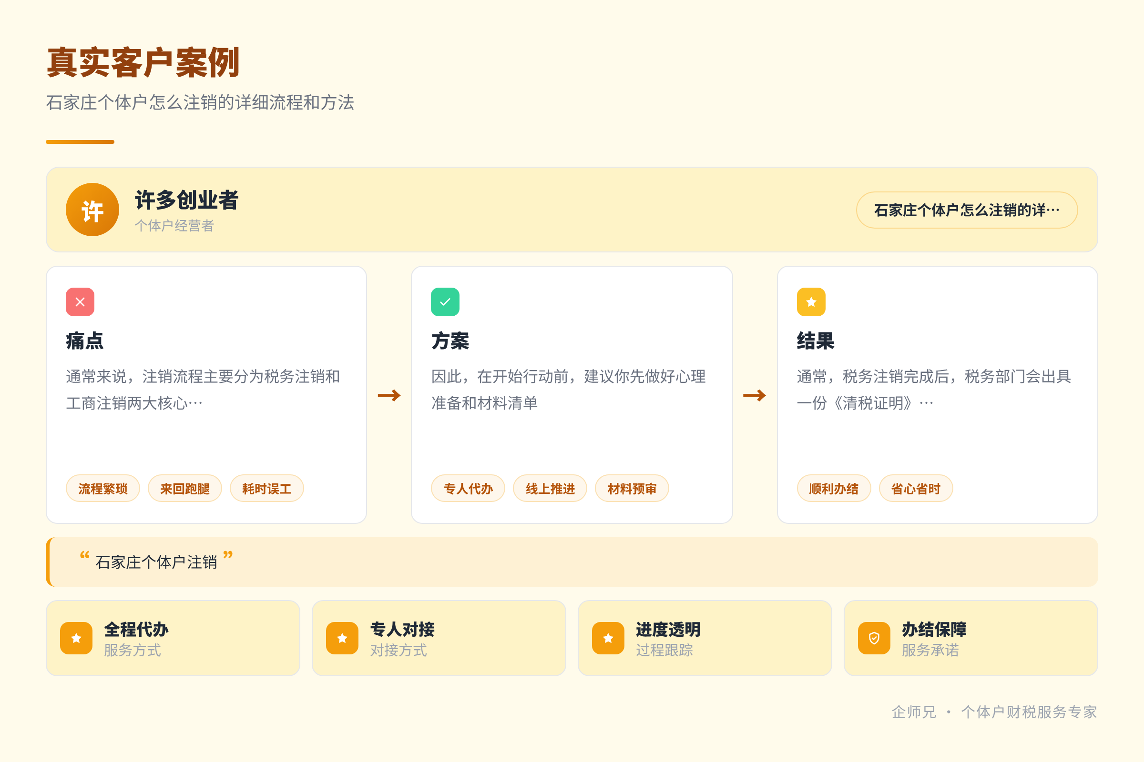This screenshot has height=762, width=1144.
Task: Click the star icon beside 专人对接
Action: coord(342,638)
